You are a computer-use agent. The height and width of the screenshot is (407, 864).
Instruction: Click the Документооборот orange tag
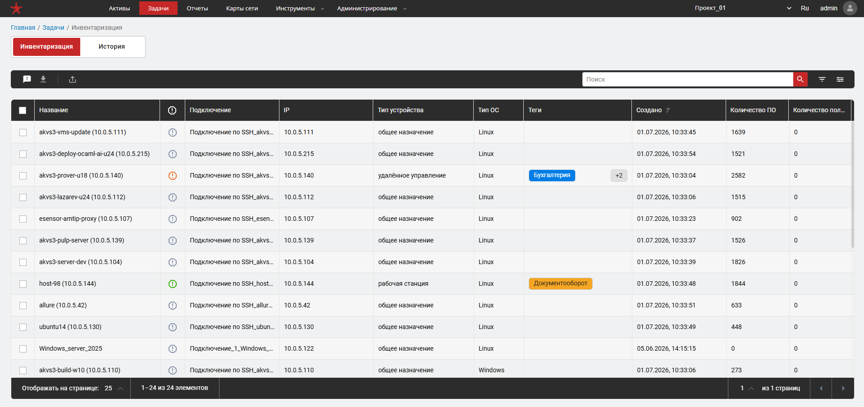coord(561,284)
